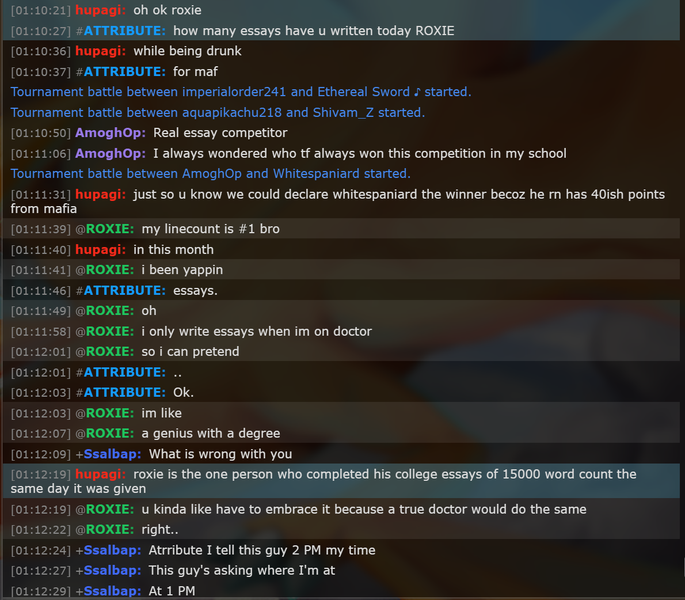Open the imperialorder241 vs Ethereal Sword tournament battle
The width and height of the screenshot is (685, 600).
tap(241, 92)
